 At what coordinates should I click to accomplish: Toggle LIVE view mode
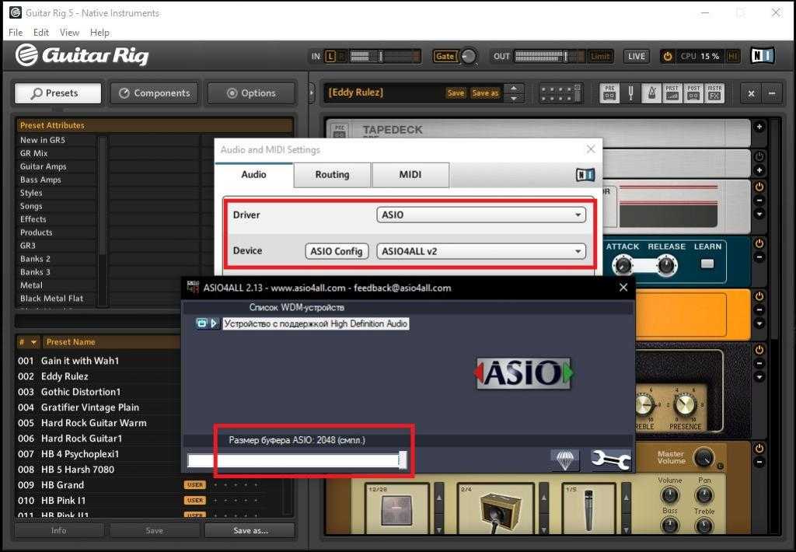click(636, 56)
